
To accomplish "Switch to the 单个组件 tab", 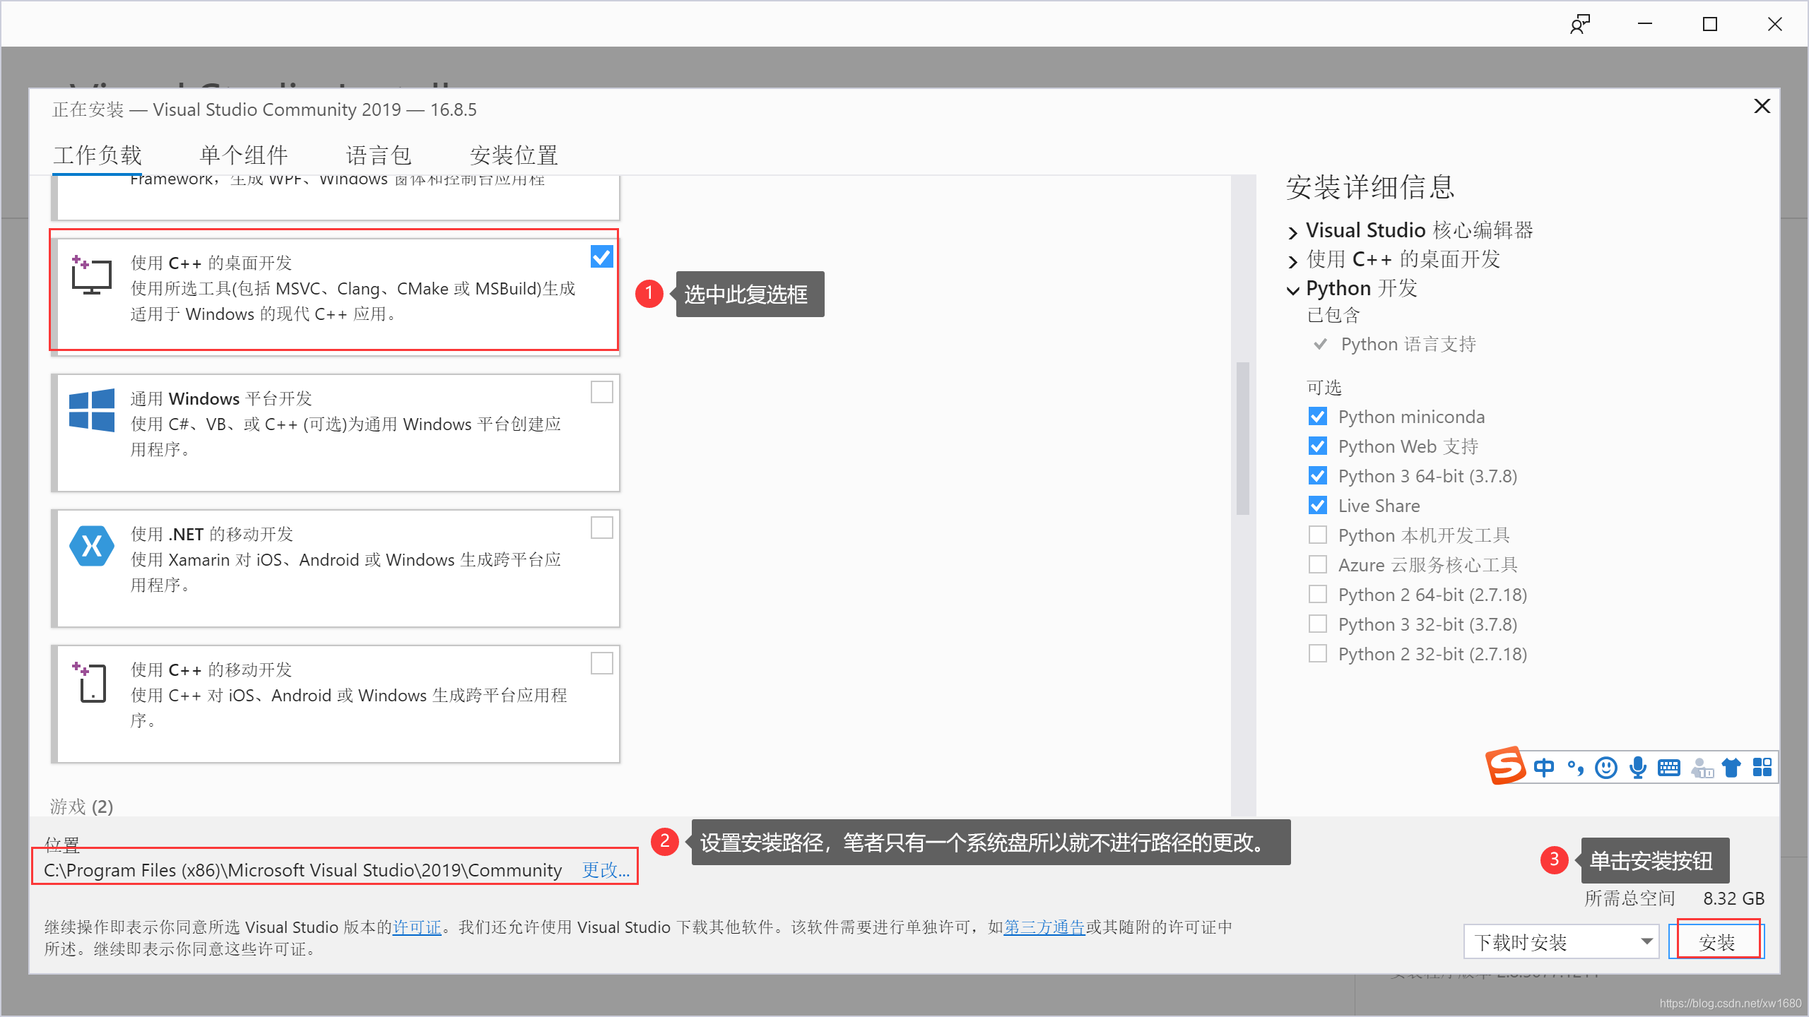I will [x=244, y=155].
